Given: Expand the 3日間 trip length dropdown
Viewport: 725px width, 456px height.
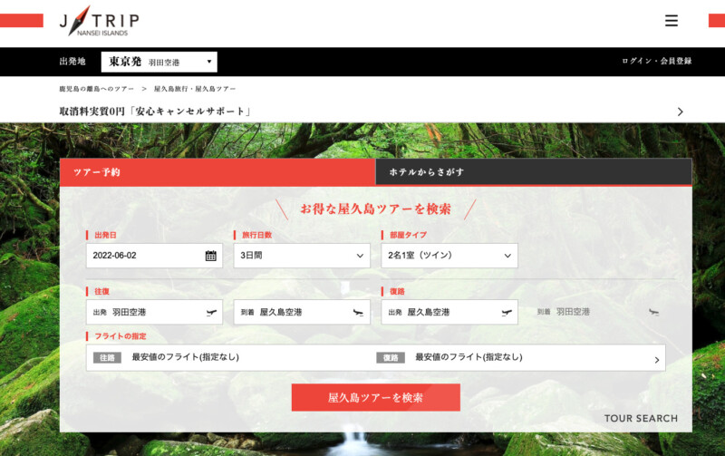Looking at the screenshot, I should coord(302,256).
